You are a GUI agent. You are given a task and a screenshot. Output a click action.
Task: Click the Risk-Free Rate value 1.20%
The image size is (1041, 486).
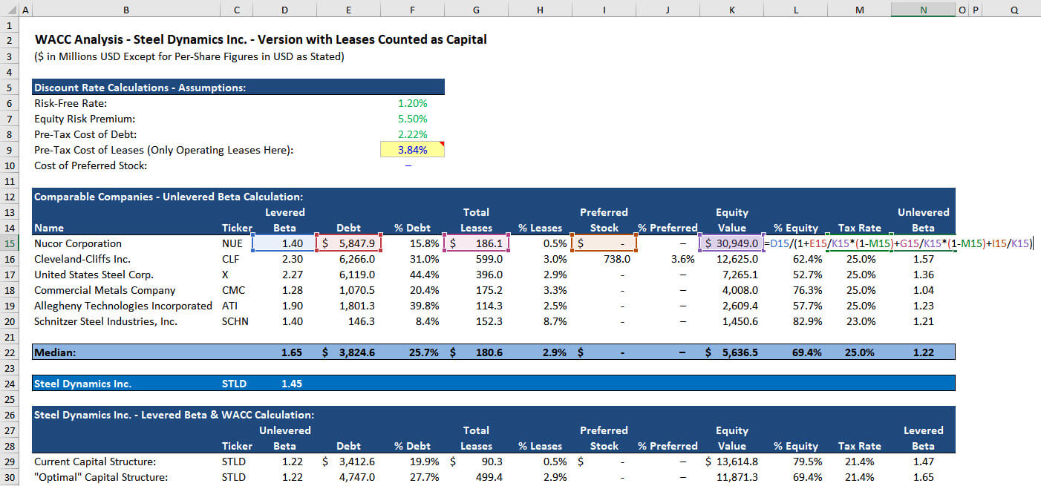click(412, 103)
